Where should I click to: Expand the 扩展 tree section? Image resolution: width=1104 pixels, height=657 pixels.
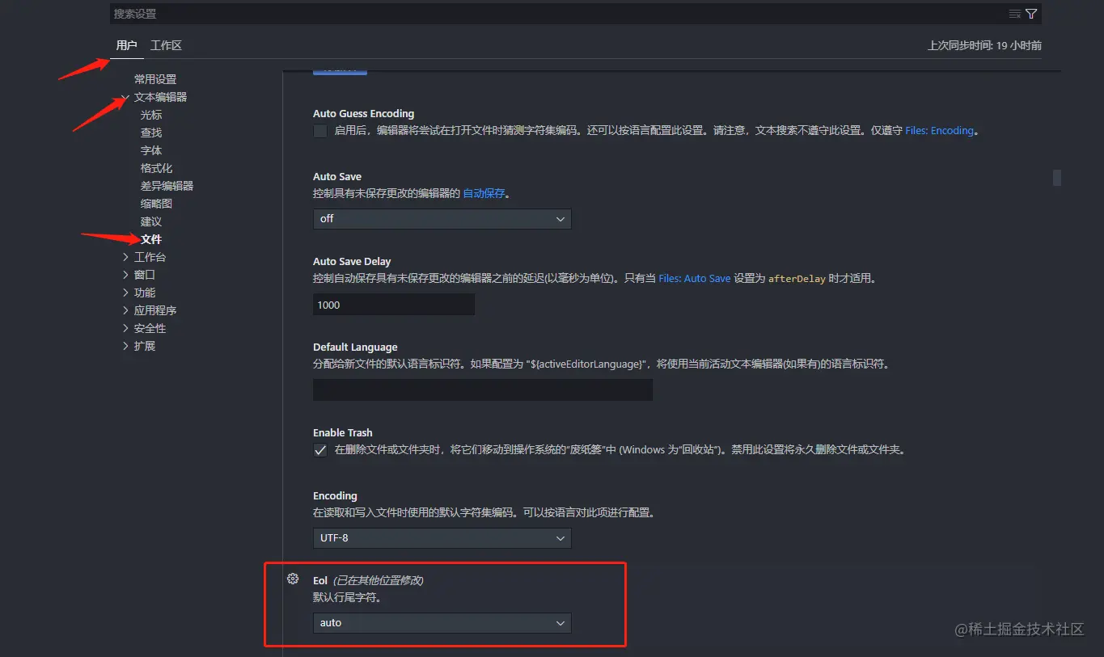click(x=125, y=346)
